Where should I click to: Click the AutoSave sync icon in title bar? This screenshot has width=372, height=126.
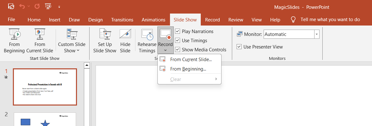click(x=11, y=6)
